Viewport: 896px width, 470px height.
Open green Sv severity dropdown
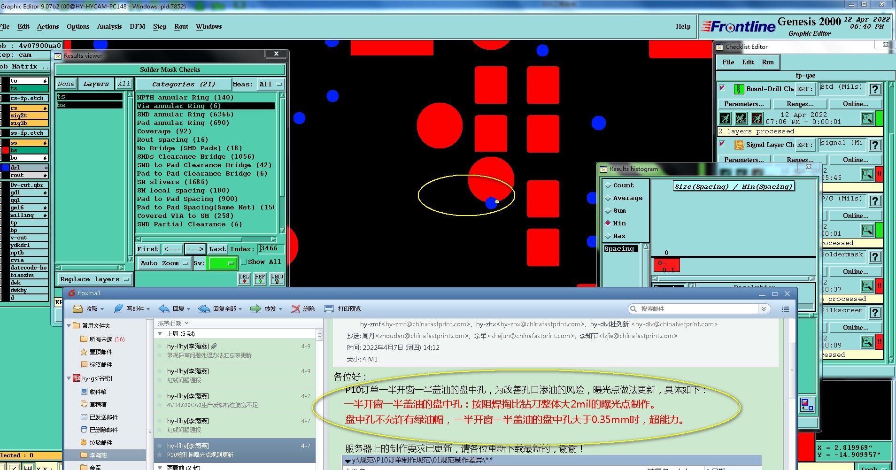[x=222, y=263]
